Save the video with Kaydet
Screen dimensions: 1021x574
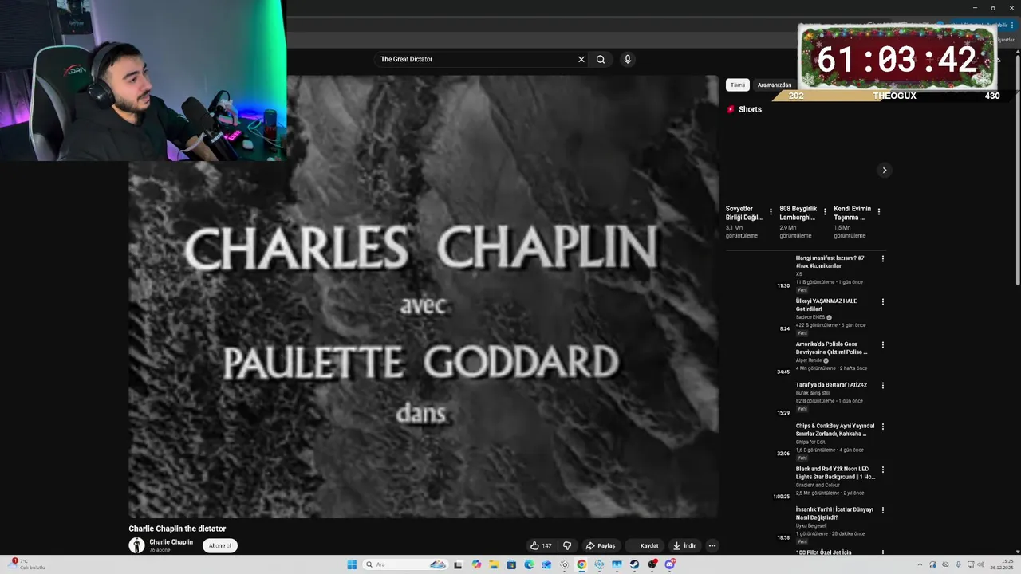645,546
